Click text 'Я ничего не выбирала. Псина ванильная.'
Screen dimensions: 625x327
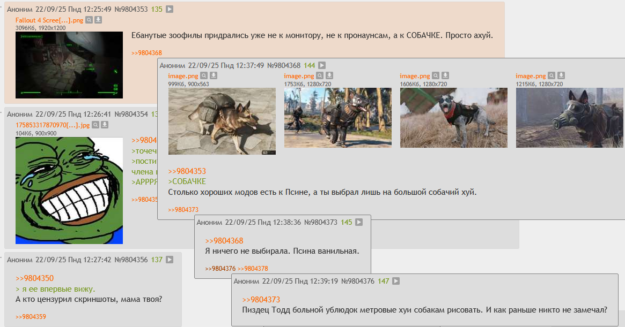tap(282, 251)
